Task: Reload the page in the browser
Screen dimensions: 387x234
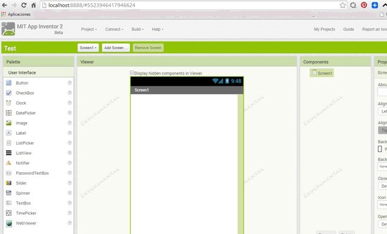Action: [x=24, y=5]
